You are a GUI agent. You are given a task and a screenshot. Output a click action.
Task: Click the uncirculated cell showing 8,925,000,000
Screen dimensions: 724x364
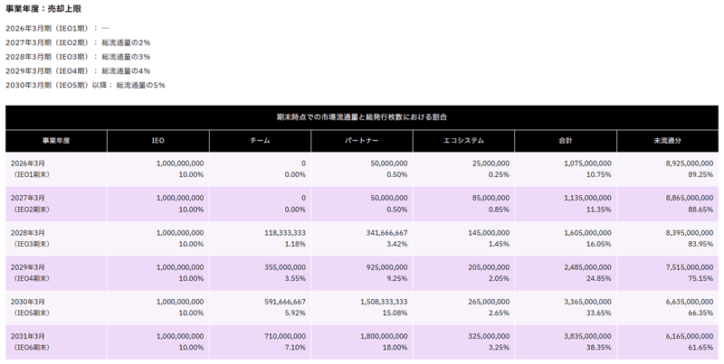(688, 163)
